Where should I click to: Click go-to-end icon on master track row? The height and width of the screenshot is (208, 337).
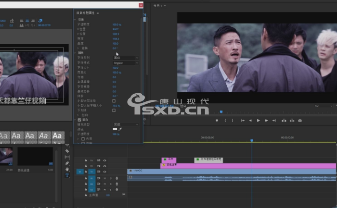click(124, 194)
